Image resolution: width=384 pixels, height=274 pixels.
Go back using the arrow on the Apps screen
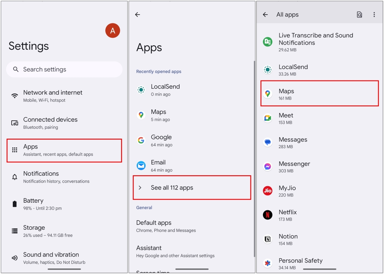[138, 15]
